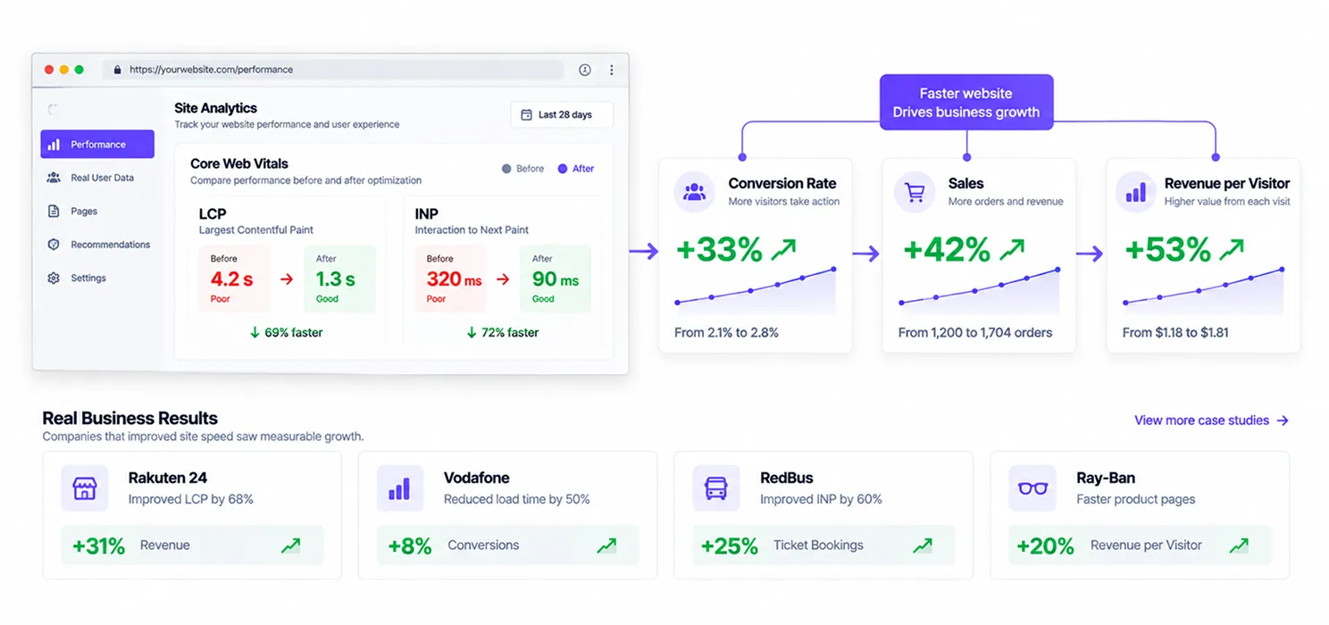Viewport: 1329px width, 625px height.
Task: Click Rakuten 24 store icon
Action: [x=84, y=488]
